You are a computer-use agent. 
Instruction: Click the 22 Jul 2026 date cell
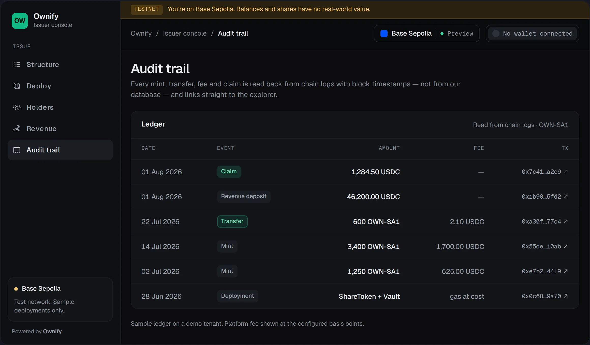160,222
